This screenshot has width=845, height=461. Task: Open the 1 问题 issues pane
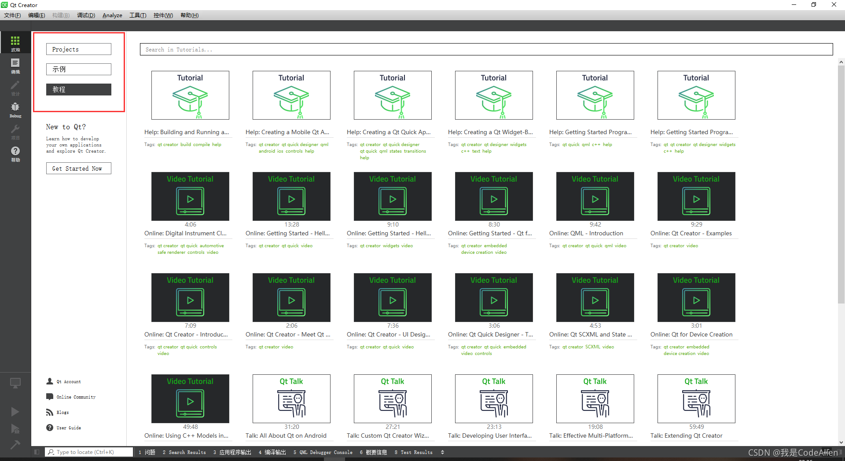(147, 452)
